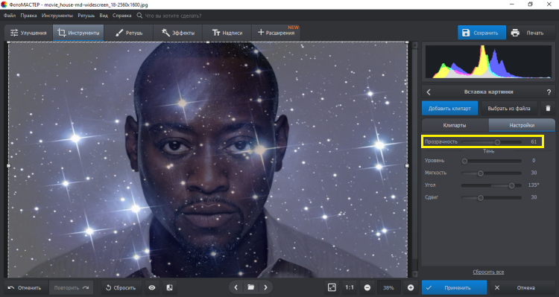This screenshot has width=559, height=297.
Task: Open the folder browse icon below image
Action: pos(250,287)
